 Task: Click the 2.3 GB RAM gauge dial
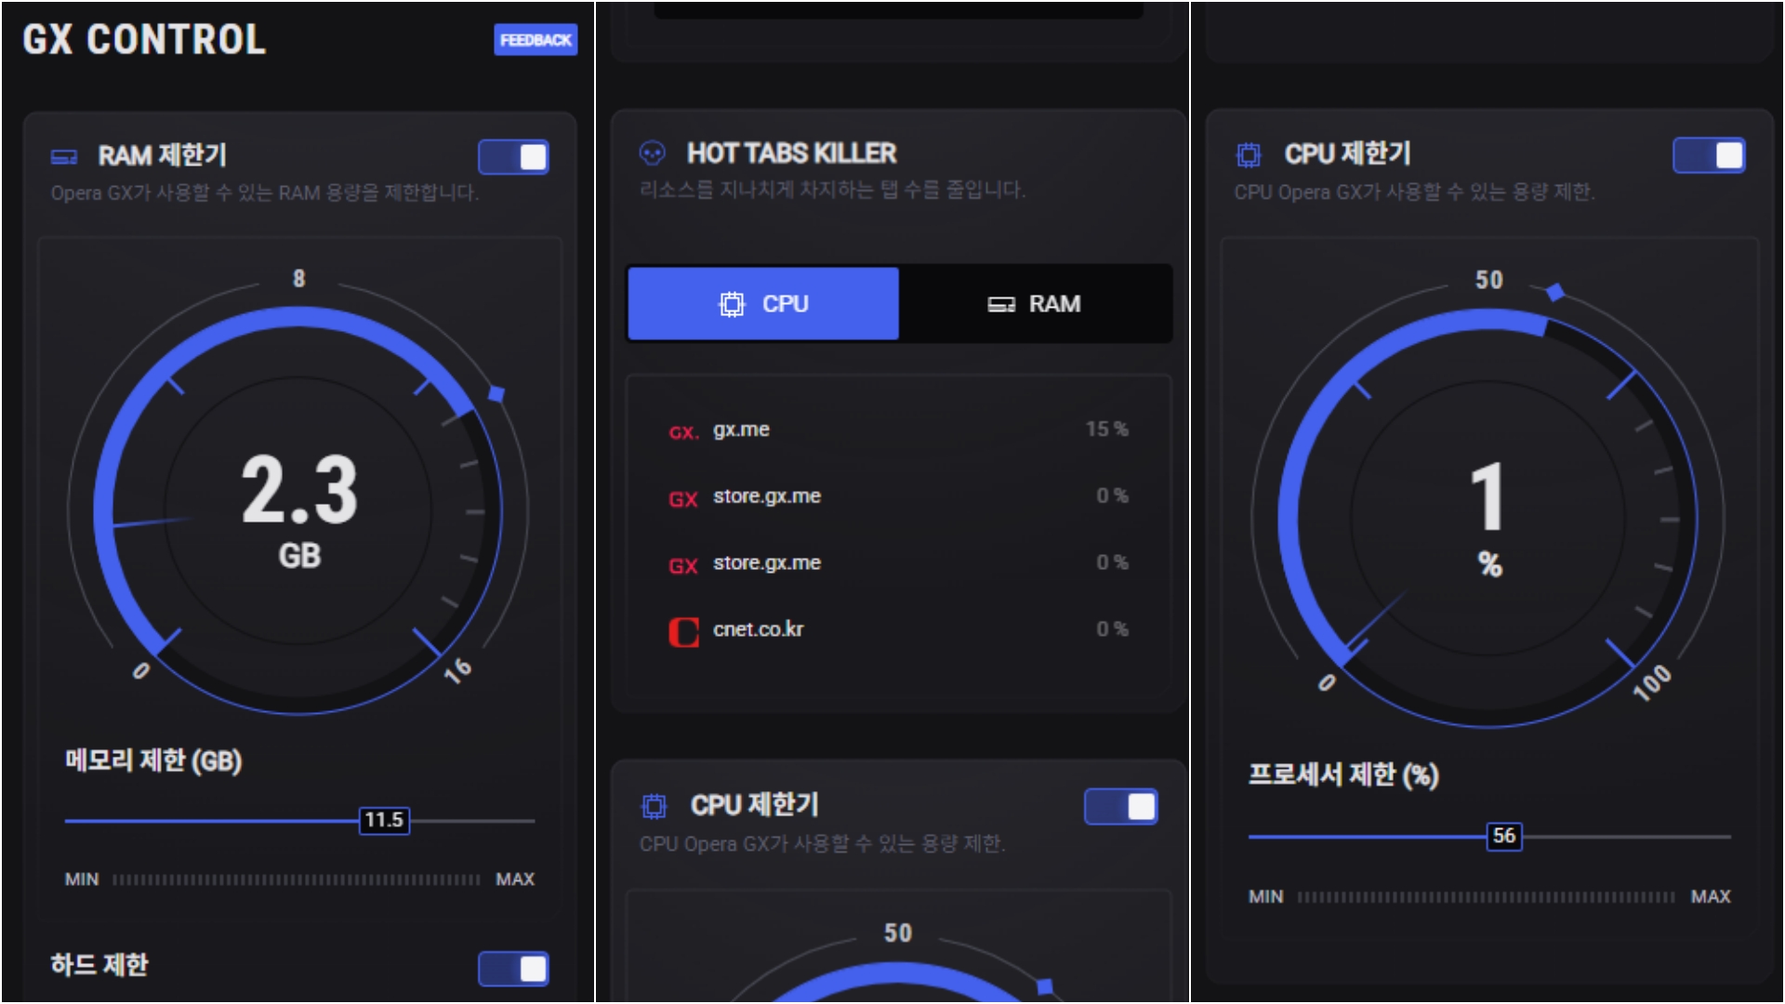(x=298, y=510)
